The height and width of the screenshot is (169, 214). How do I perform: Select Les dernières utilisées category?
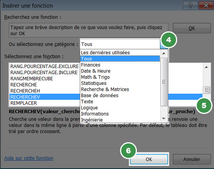point(120,52)
